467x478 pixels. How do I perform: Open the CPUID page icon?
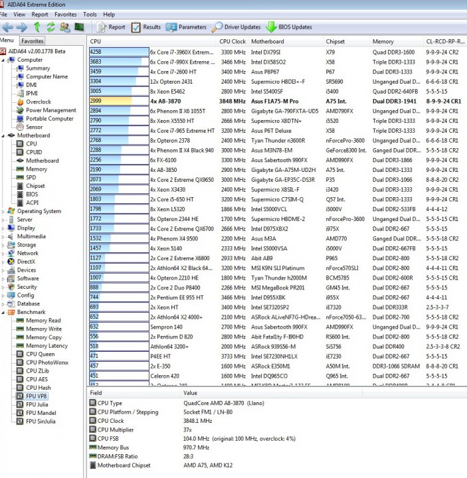[x=20, y=152]
